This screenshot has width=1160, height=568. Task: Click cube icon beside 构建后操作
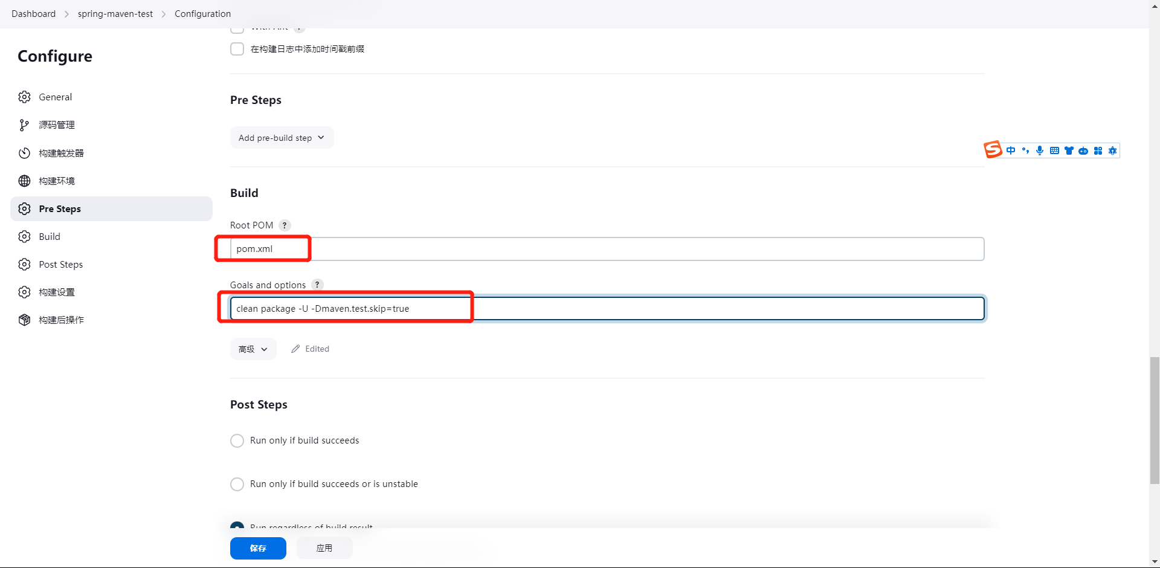pos(24,320)
